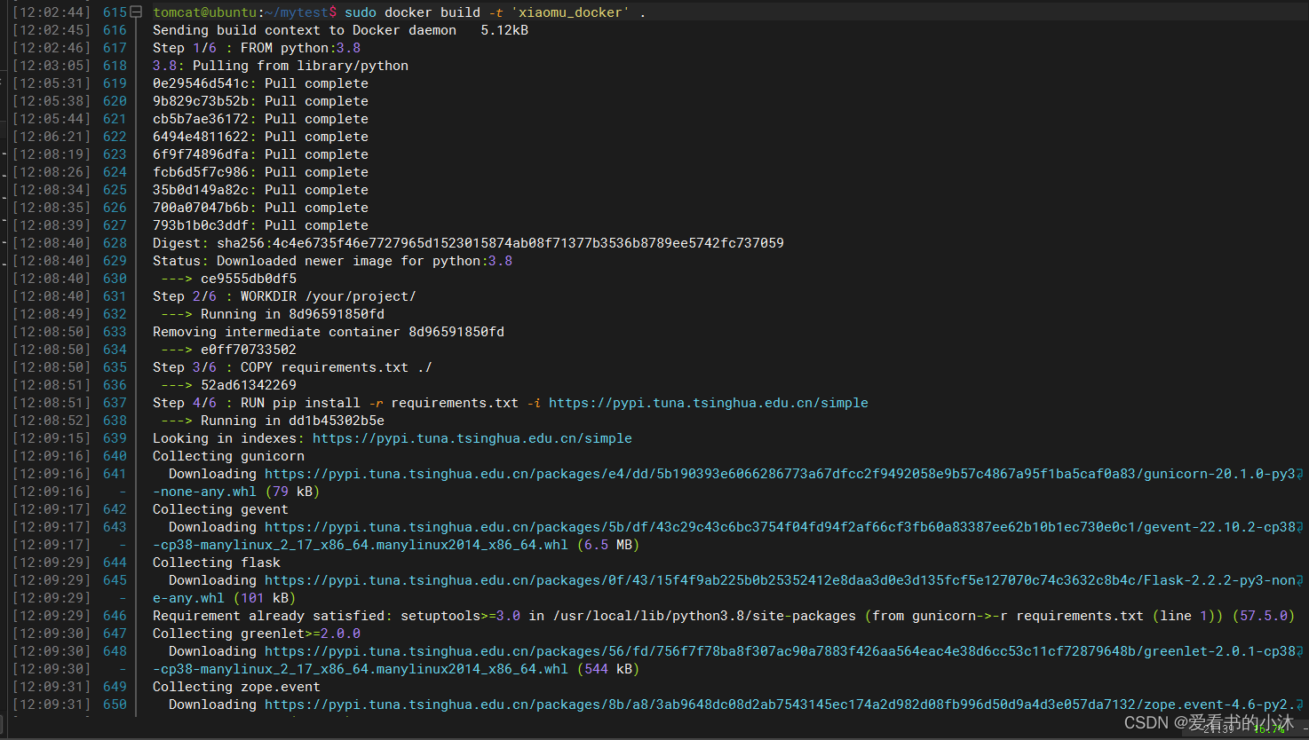Viewport: 1309px width, 740px height.
Task: Click the sha256 digest text on line 628
Action: [x=500, y=243]
